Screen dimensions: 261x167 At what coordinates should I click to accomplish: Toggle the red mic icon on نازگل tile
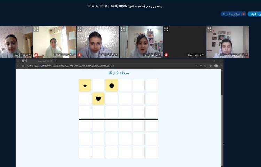pyautogui.click(x=36, y=55)
